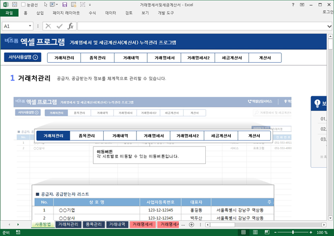Image resolution: width=334 pixels, height=236 pixels.
Task: Go to next sheet with right tab arrow
Action: click(x=18, y=224)
